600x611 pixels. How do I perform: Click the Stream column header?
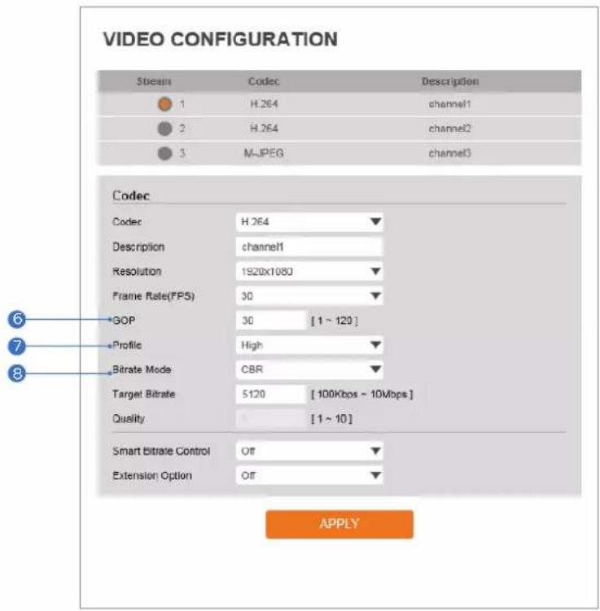pos(154,81)
